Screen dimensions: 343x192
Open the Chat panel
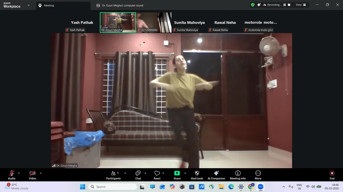coord(138,175)
